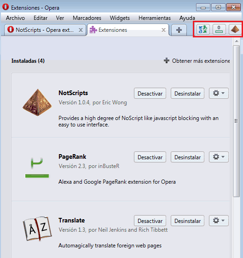This screenshot has height=258, width=243.
Task: Click the vertical scrollbar thumb
Action: point(236,121)
